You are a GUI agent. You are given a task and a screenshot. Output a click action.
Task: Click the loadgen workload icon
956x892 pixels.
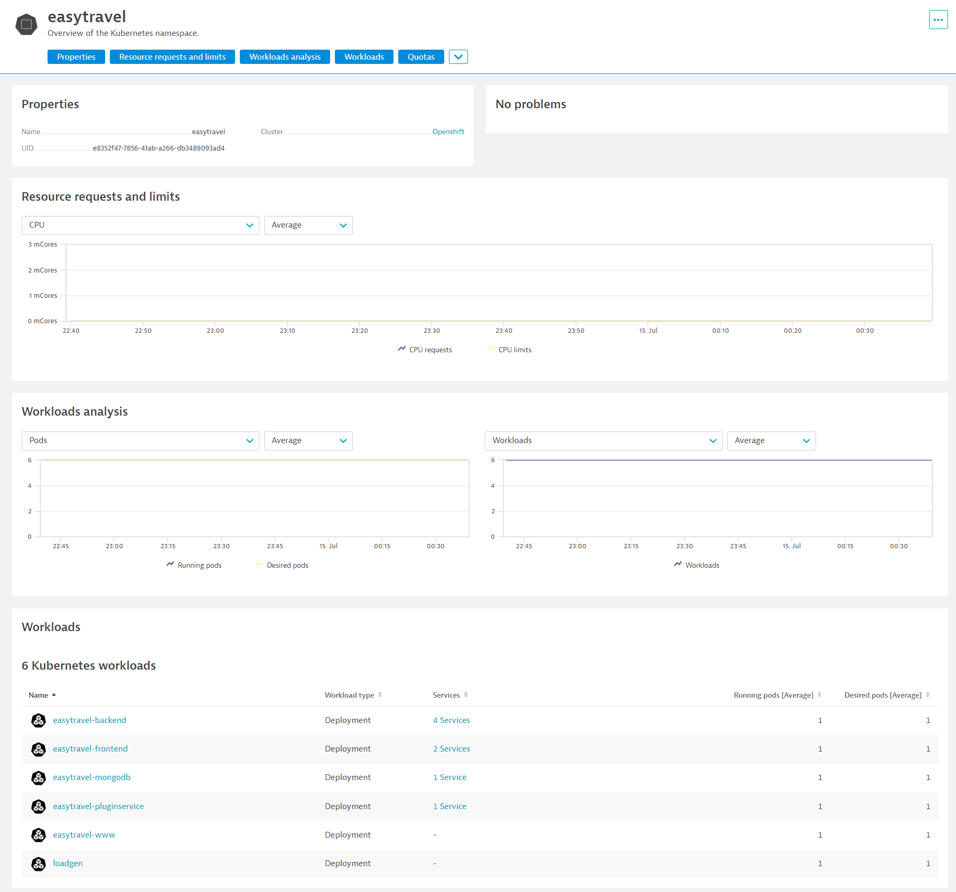pyautogui.click(x=39, y=863)
